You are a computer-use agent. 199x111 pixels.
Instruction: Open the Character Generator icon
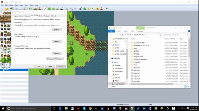click(102, 9)
